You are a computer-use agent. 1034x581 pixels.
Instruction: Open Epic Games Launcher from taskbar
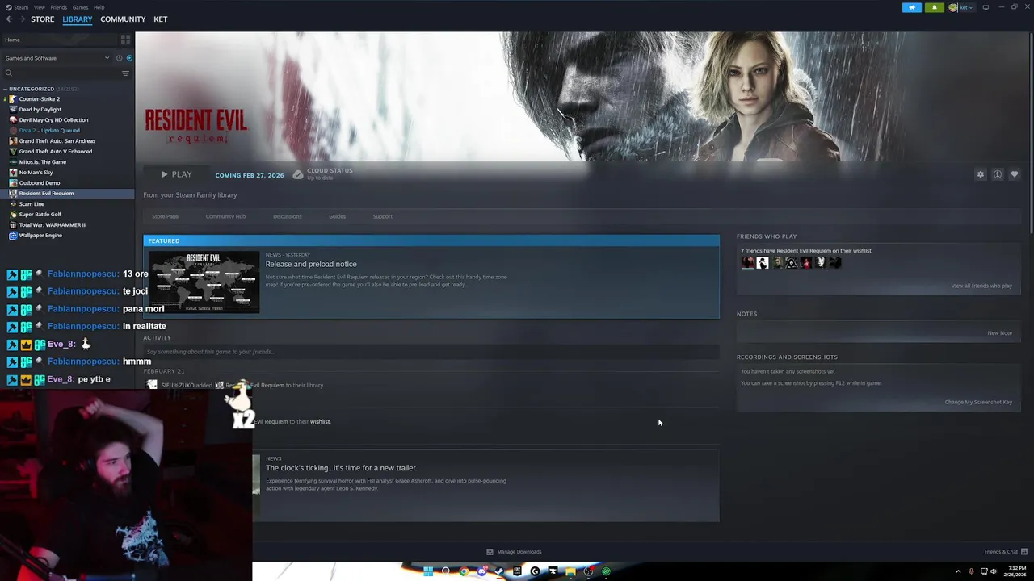coord(517,571)
